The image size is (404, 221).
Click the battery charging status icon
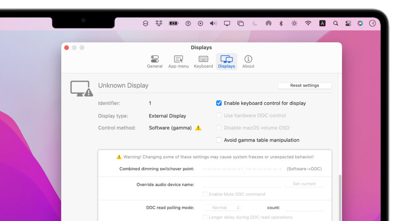click(x=174, y=23)
